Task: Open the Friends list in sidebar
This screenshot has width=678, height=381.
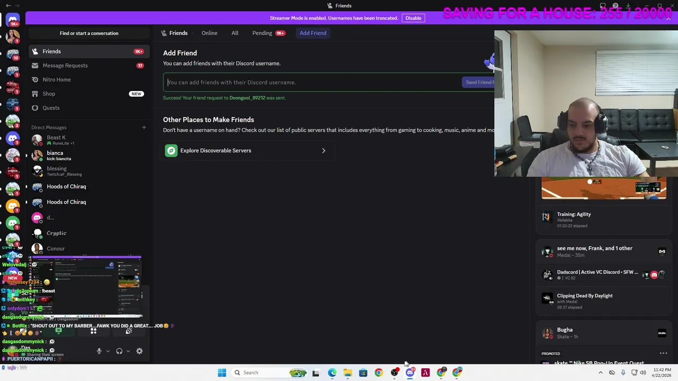Action: point(88,51)
